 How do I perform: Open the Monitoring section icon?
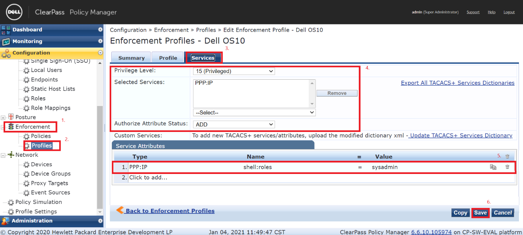pyautogui.click(x=6, y=41)
